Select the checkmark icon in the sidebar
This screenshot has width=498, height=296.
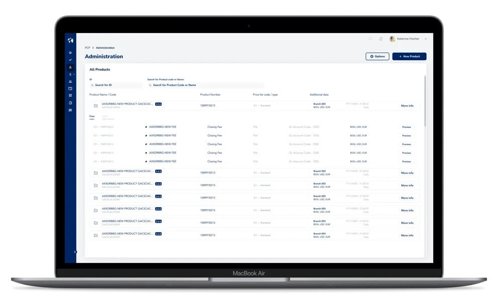[x=70, y=60]
